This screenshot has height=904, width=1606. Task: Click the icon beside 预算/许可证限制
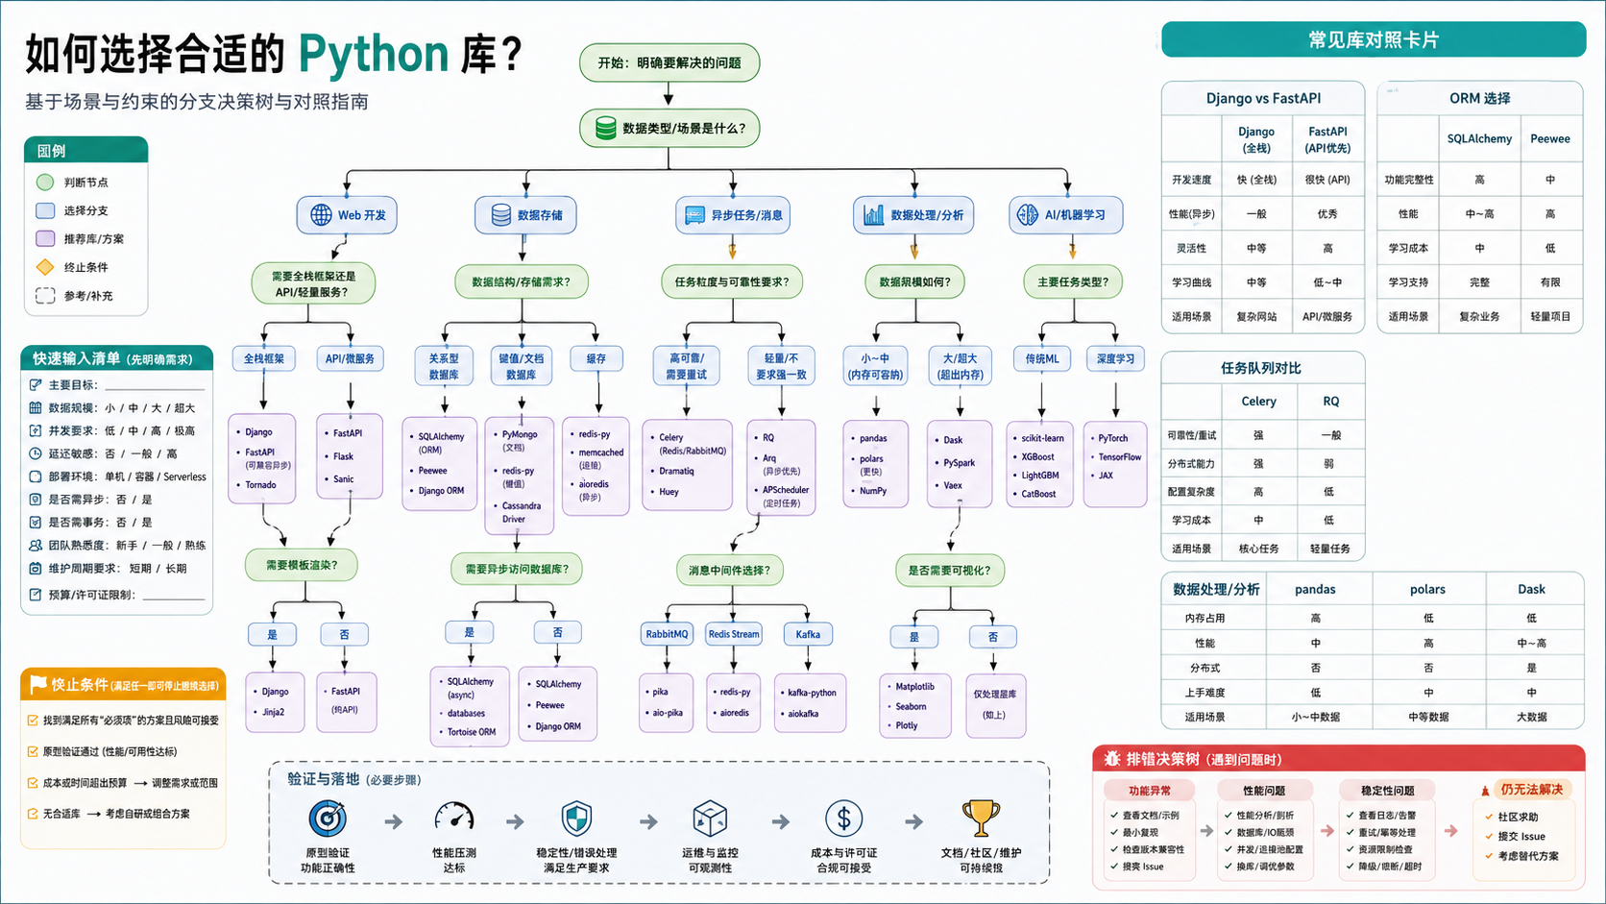(36, 595)
